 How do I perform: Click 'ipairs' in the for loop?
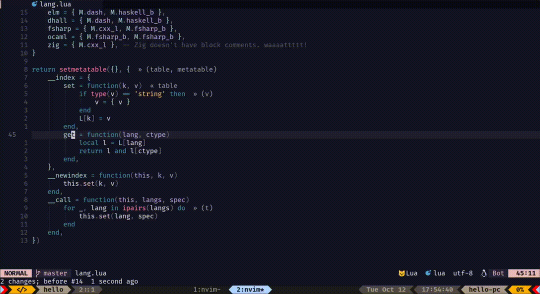(x=134, y=208)
